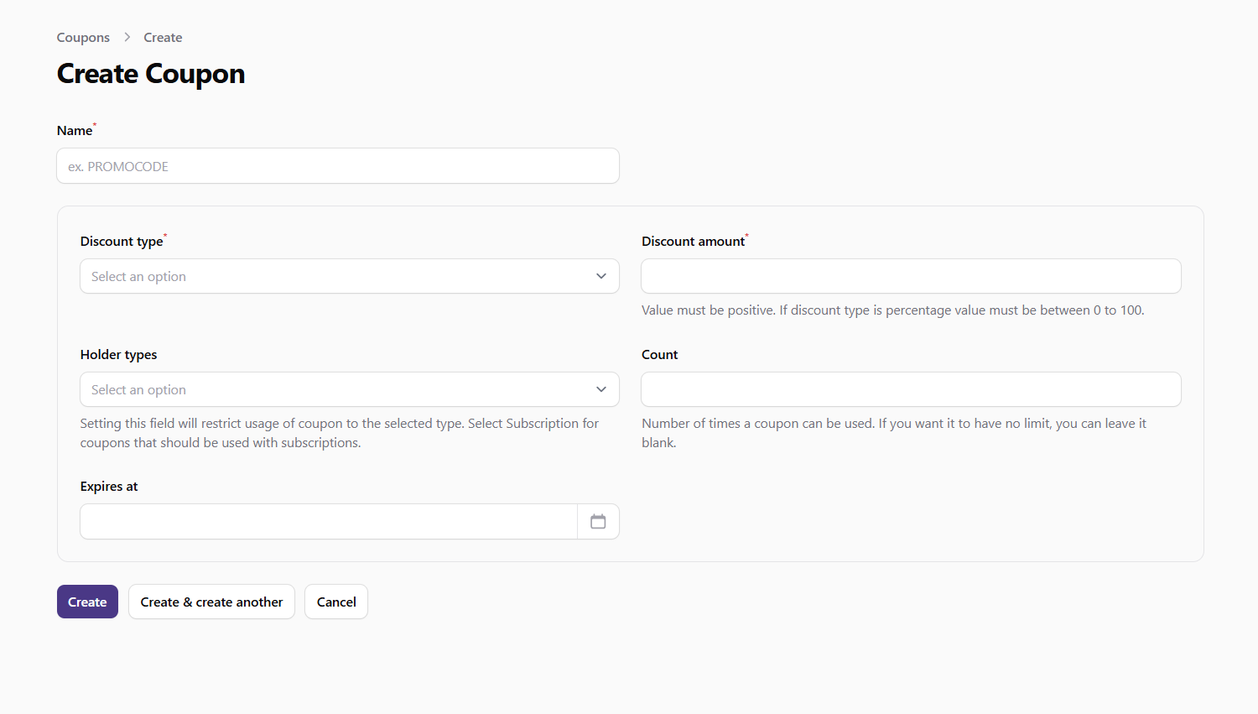This screenshot has height=714, width=1258.
Task: Click Create & create another button
Action: [211, 602]
